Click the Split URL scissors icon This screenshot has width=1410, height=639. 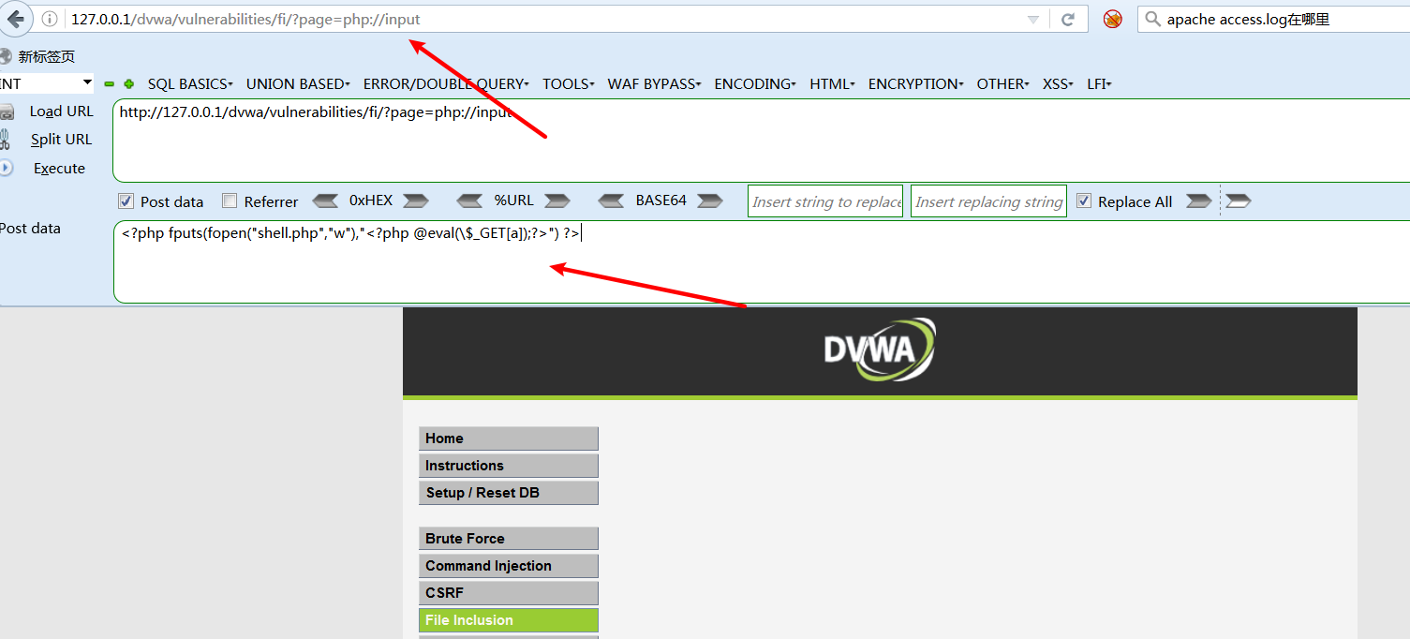(6, 140)
